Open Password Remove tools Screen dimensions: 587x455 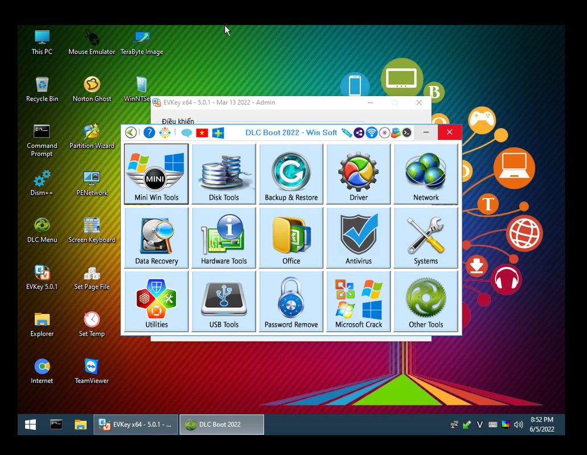coord(292,301)
